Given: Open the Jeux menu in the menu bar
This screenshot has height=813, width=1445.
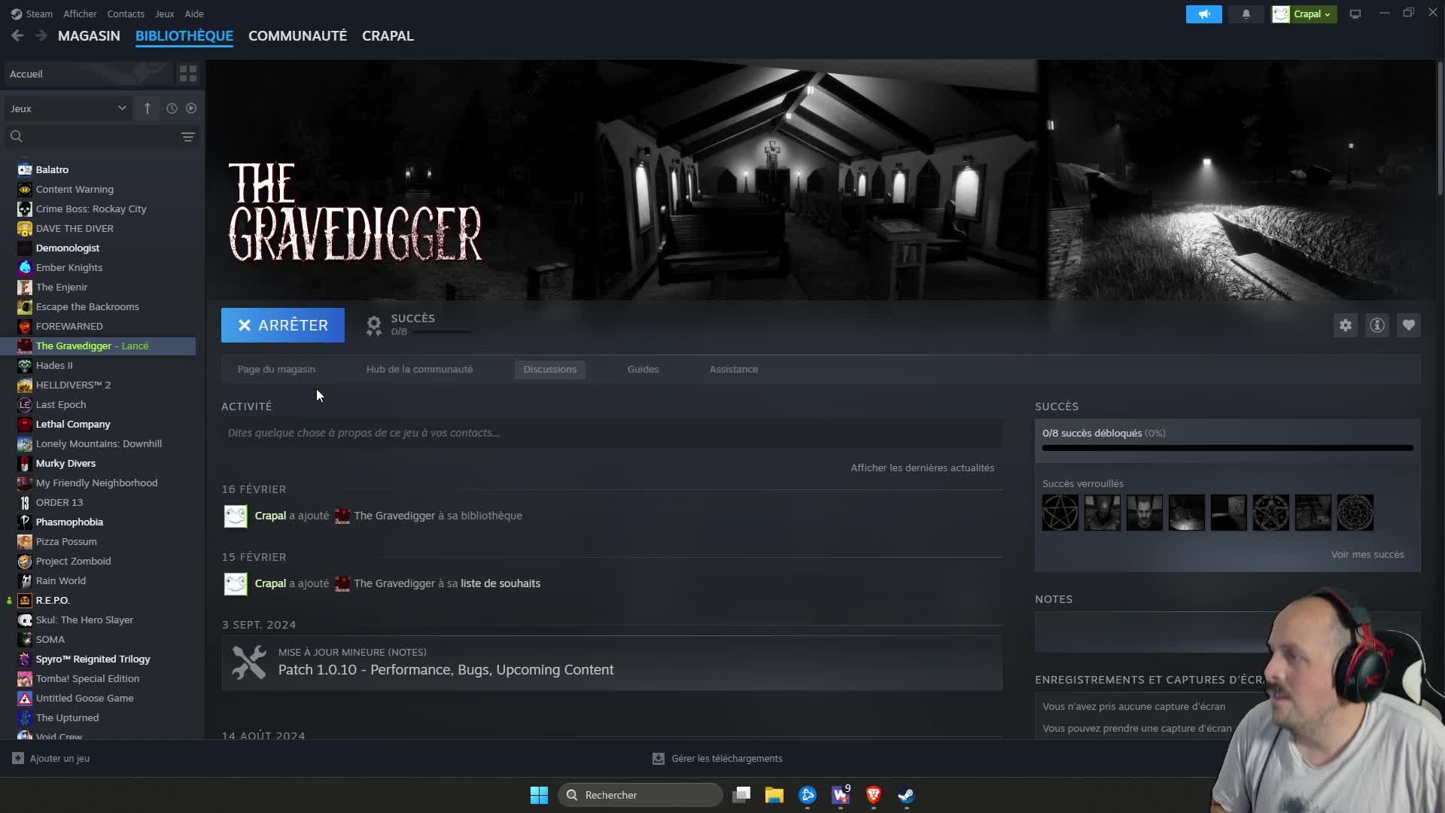Looking at the screenshot, I should (x=164, y=14).
